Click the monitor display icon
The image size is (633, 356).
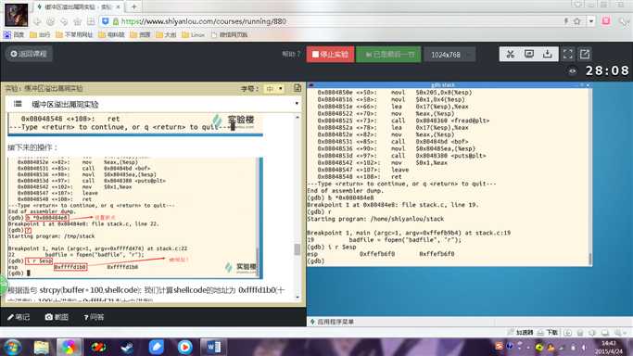pyautogui.click(x=529, y=54)
